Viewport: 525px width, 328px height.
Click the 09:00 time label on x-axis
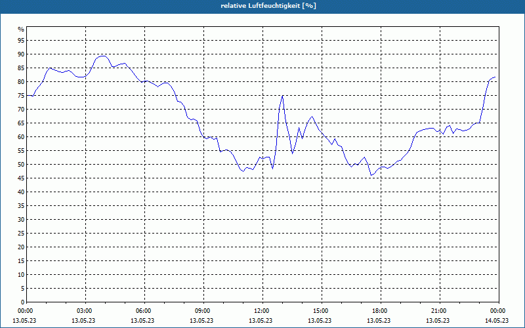click(203, 311)
